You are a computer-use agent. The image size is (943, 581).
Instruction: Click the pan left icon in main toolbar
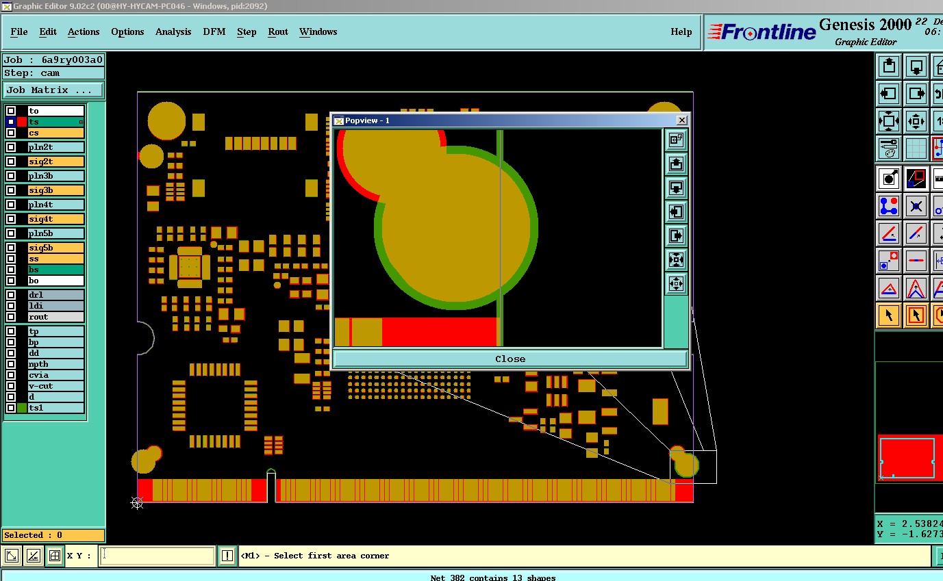(x=889, y=94)
